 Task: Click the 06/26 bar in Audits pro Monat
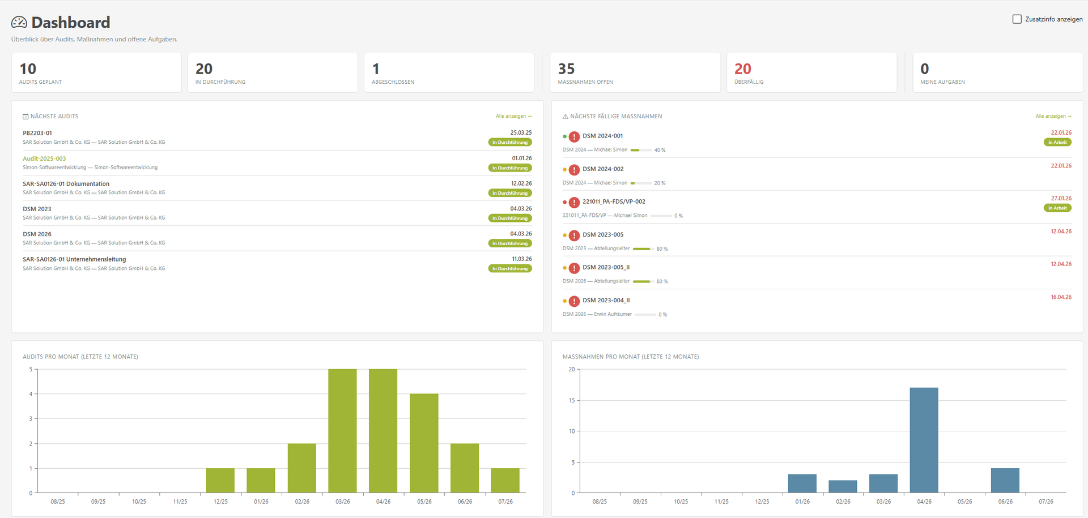click(x=465, y=468)
